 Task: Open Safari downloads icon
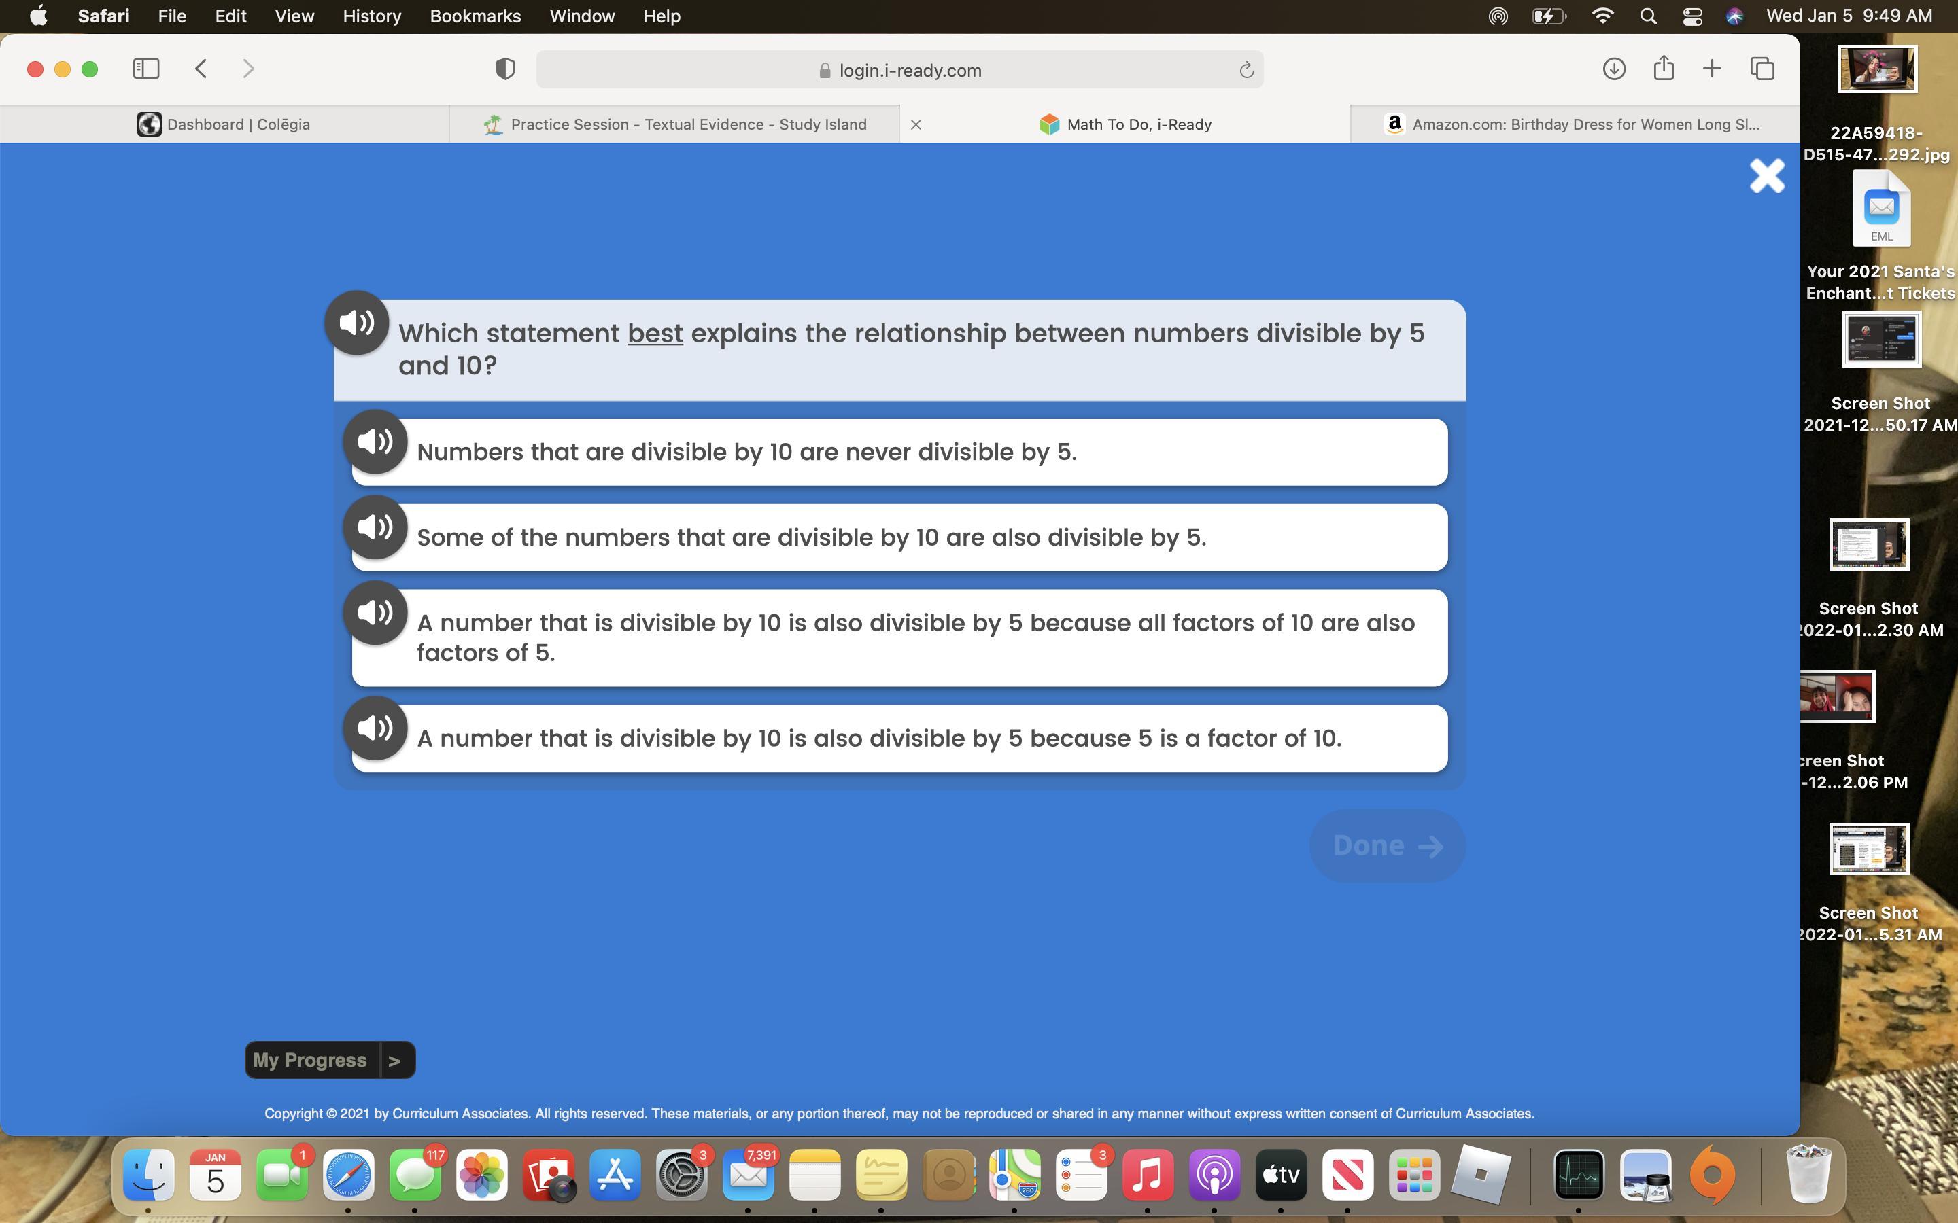click(1613, 69)
